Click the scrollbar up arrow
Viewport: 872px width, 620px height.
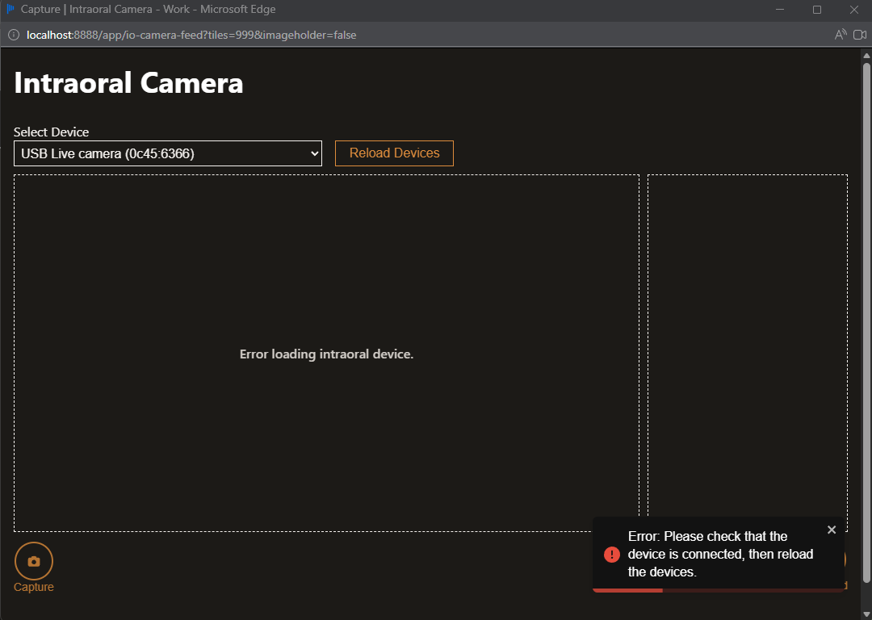pyautogui.click(x=866, y=56)
